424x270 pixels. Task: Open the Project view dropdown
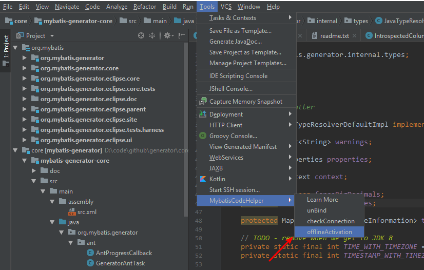pos(52,36)
